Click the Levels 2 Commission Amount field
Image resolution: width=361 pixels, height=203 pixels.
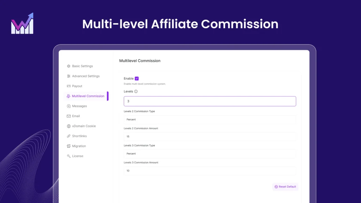pyautogui.click(x=210, y=136)
